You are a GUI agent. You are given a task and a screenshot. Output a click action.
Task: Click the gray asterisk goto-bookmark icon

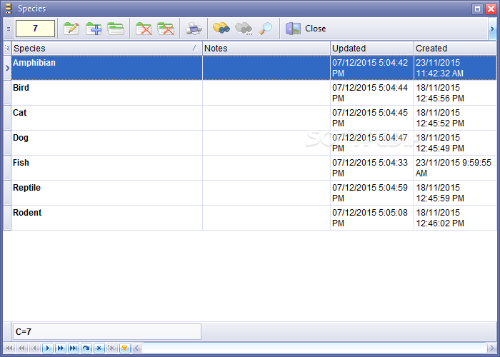pyautogui.click(x=111, y=348)
